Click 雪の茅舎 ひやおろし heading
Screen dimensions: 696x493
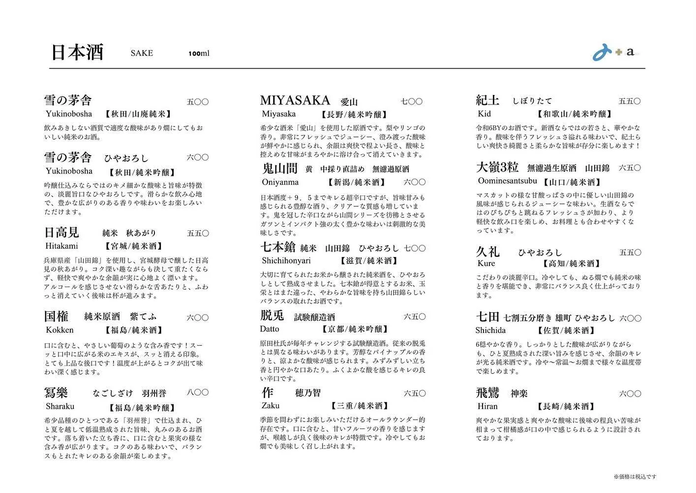[96, 158]
